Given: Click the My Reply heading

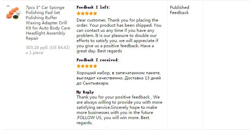Looking at the screenshot, I should point(85,92).
